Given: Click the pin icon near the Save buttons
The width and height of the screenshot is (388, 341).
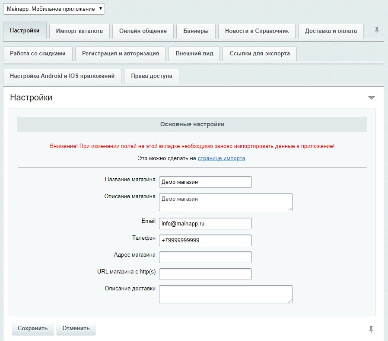Looking at the screenshot, I should tap(371, 330).
